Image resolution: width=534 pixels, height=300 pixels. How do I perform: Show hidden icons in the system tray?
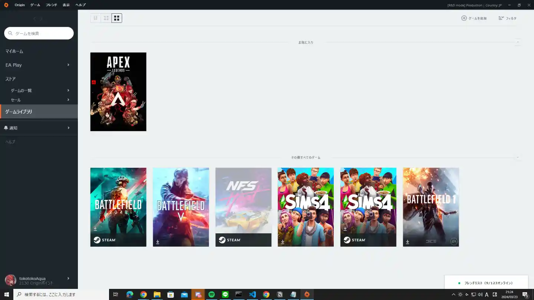point(453,294)
